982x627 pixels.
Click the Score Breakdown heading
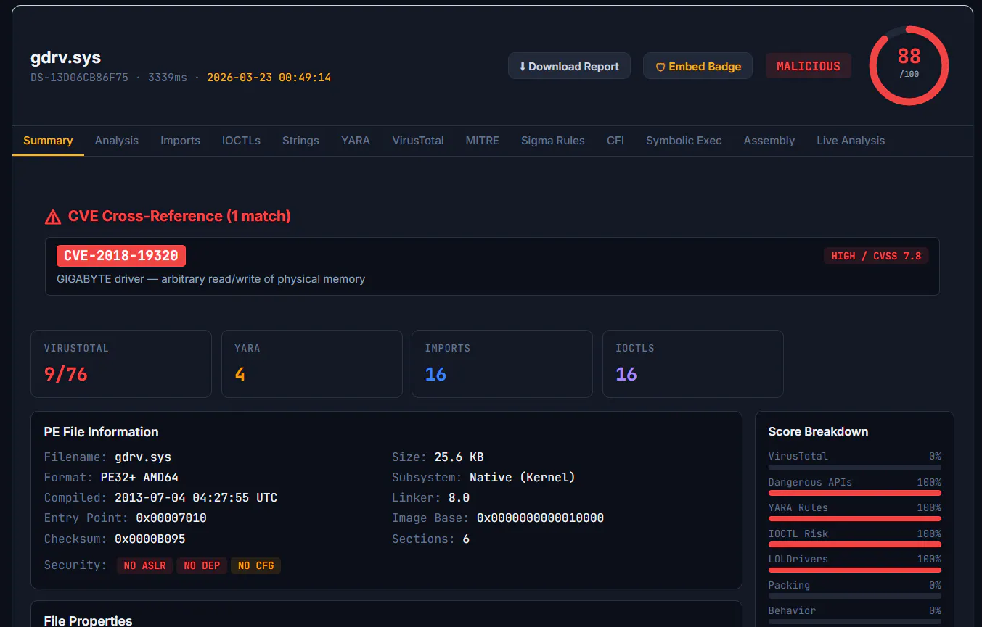(x=818, y=431)
